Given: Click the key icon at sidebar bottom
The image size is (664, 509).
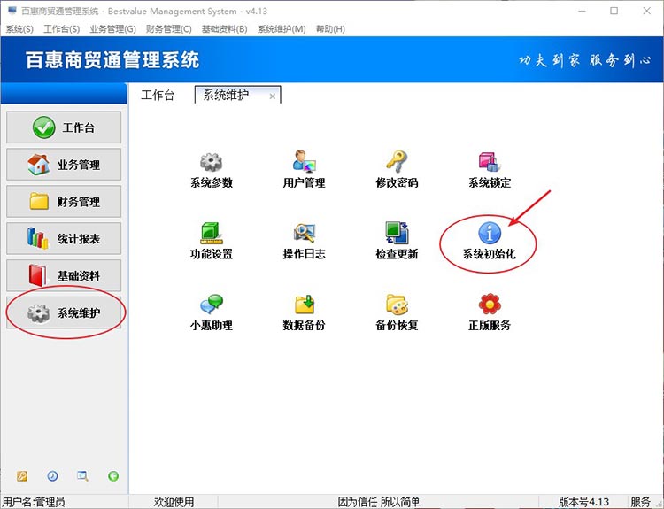Looking at the screenshot, I should coord(22,476).
